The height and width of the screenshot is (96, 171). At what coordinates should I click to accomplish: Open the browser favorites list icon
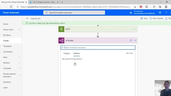tap(154, 7)
